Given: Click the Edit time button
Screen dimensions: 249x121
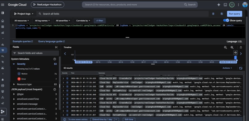Looking at the screenshot, I should click(x=129, y=119).
